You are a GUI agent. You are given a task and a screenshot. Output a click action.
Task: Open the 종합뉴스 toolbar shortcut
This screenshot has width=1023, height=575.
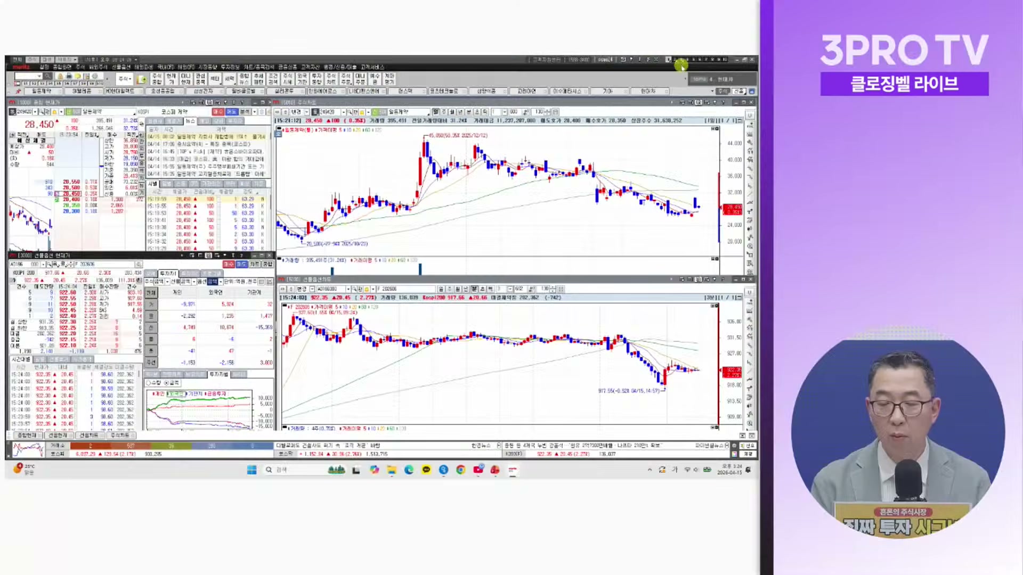point(244,79)
